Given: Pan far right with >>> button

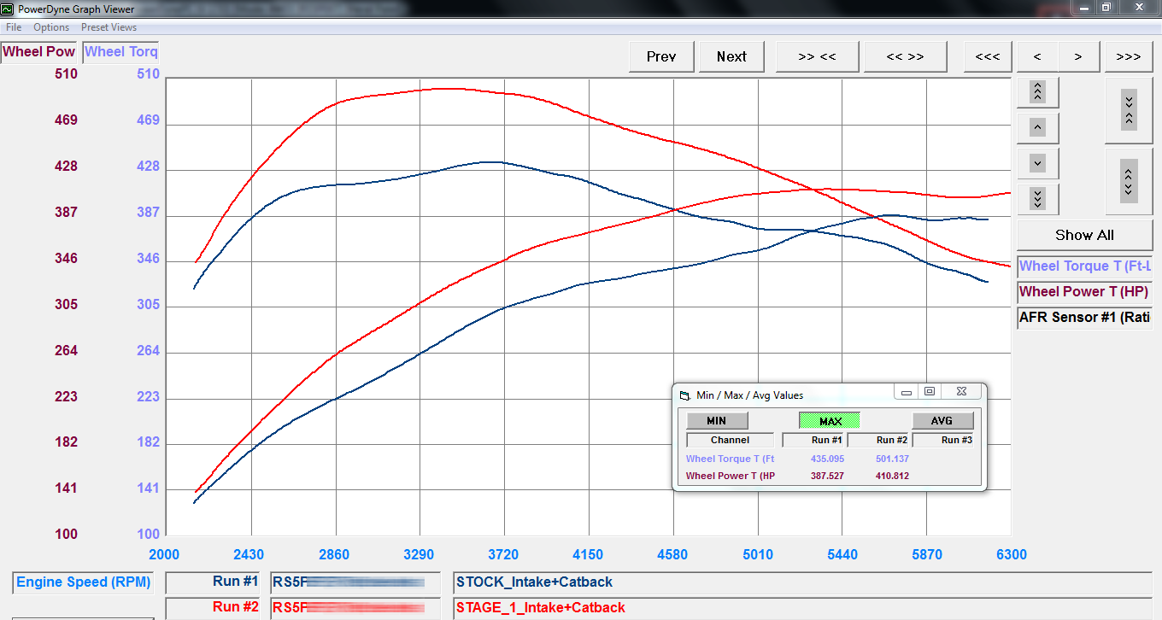Looking at the screenshot, I should 1128,56.
